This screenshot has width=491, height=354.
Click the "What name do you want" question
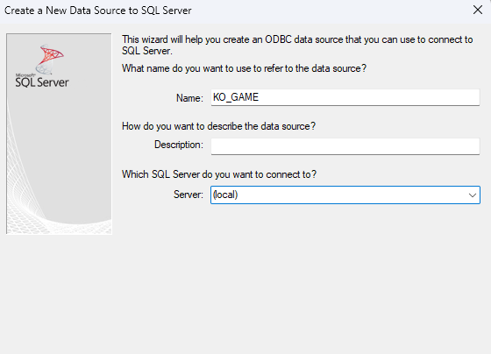point(244,68)
